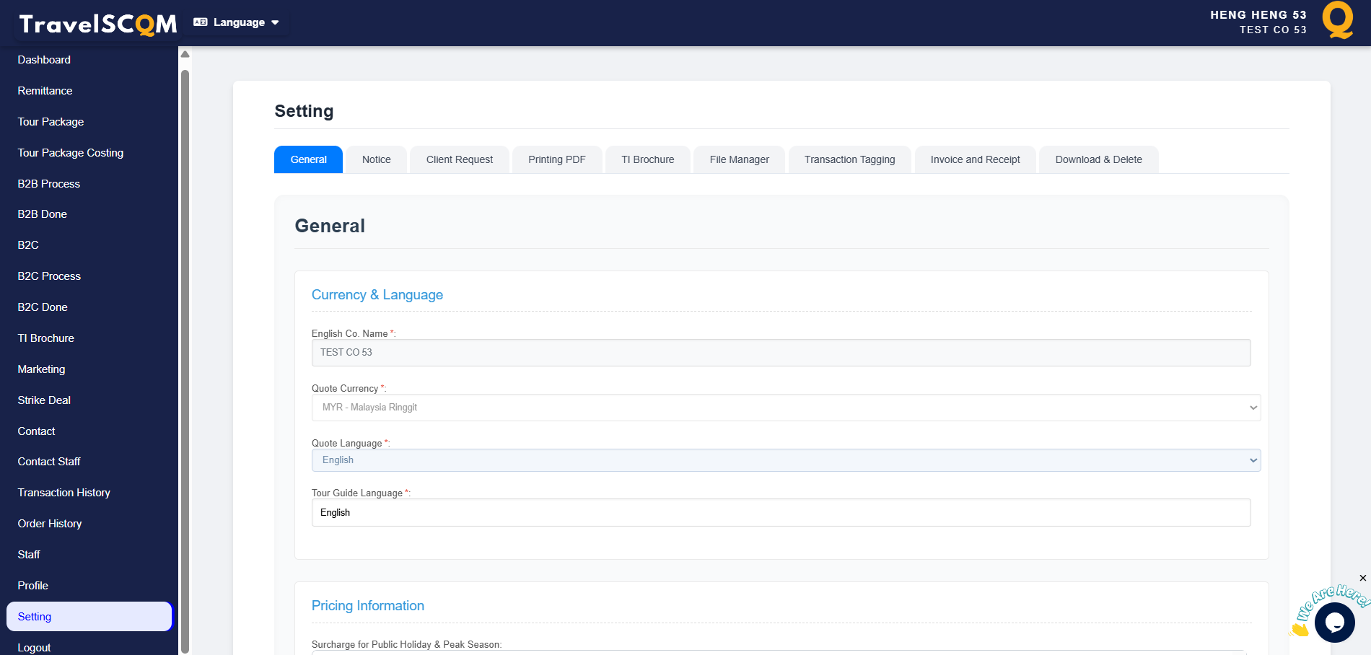
Task: Navigate to Strike Deal
Action: (44, 400)
